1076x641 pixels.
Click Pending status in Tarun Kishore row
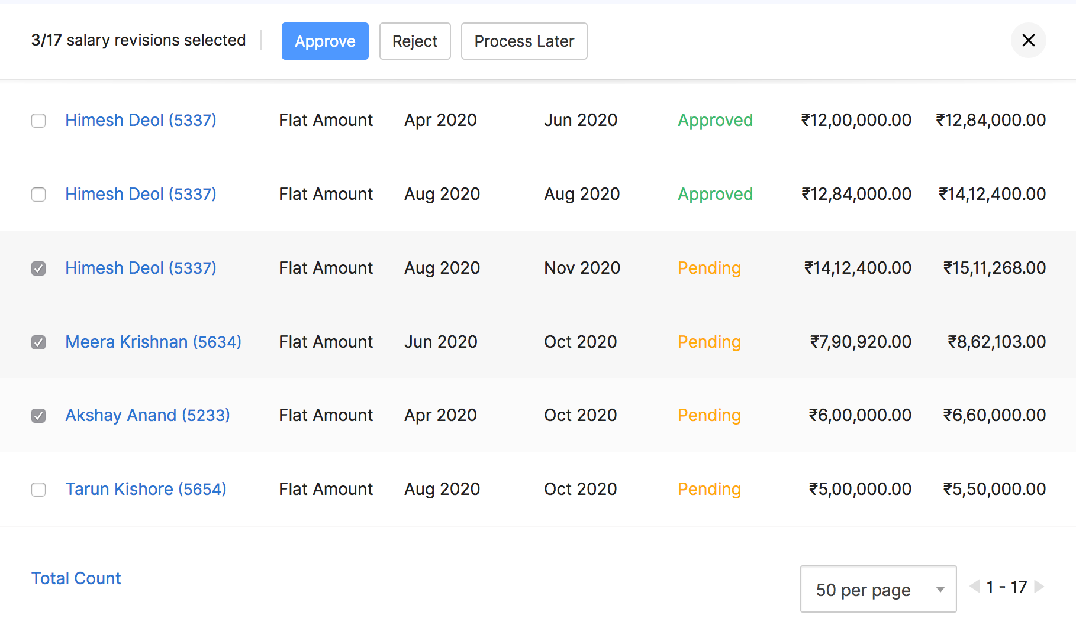709,489
